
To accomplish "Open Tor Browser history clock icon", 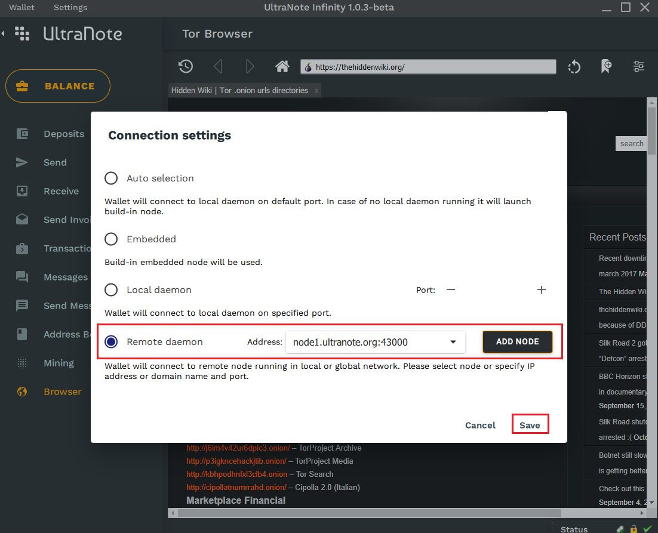I will click(x=186, y=66).
